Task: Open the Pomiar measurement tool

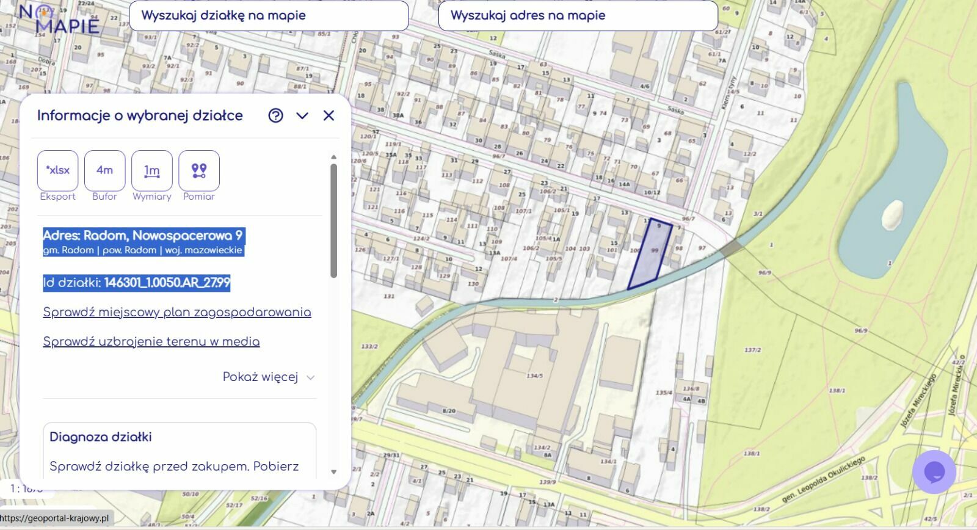Action: point(199,170)
